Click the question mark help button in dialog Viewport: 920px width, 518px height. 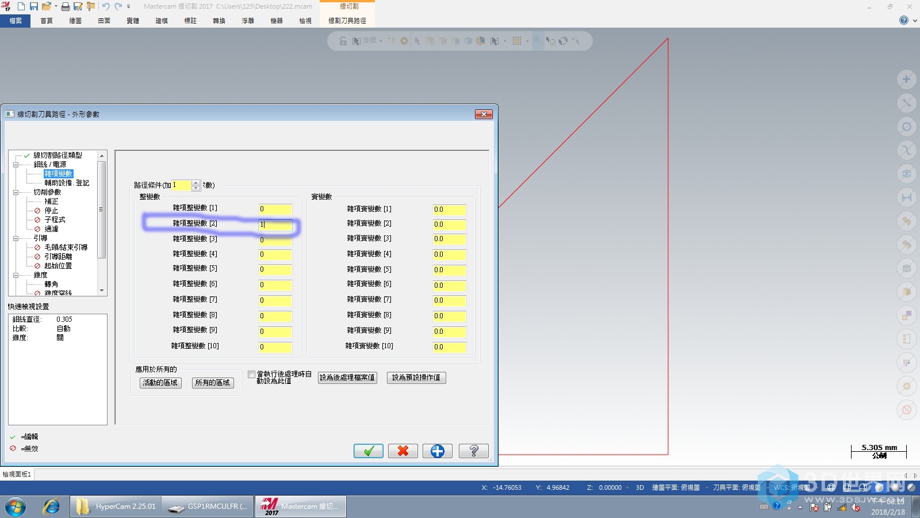(474, 451)
